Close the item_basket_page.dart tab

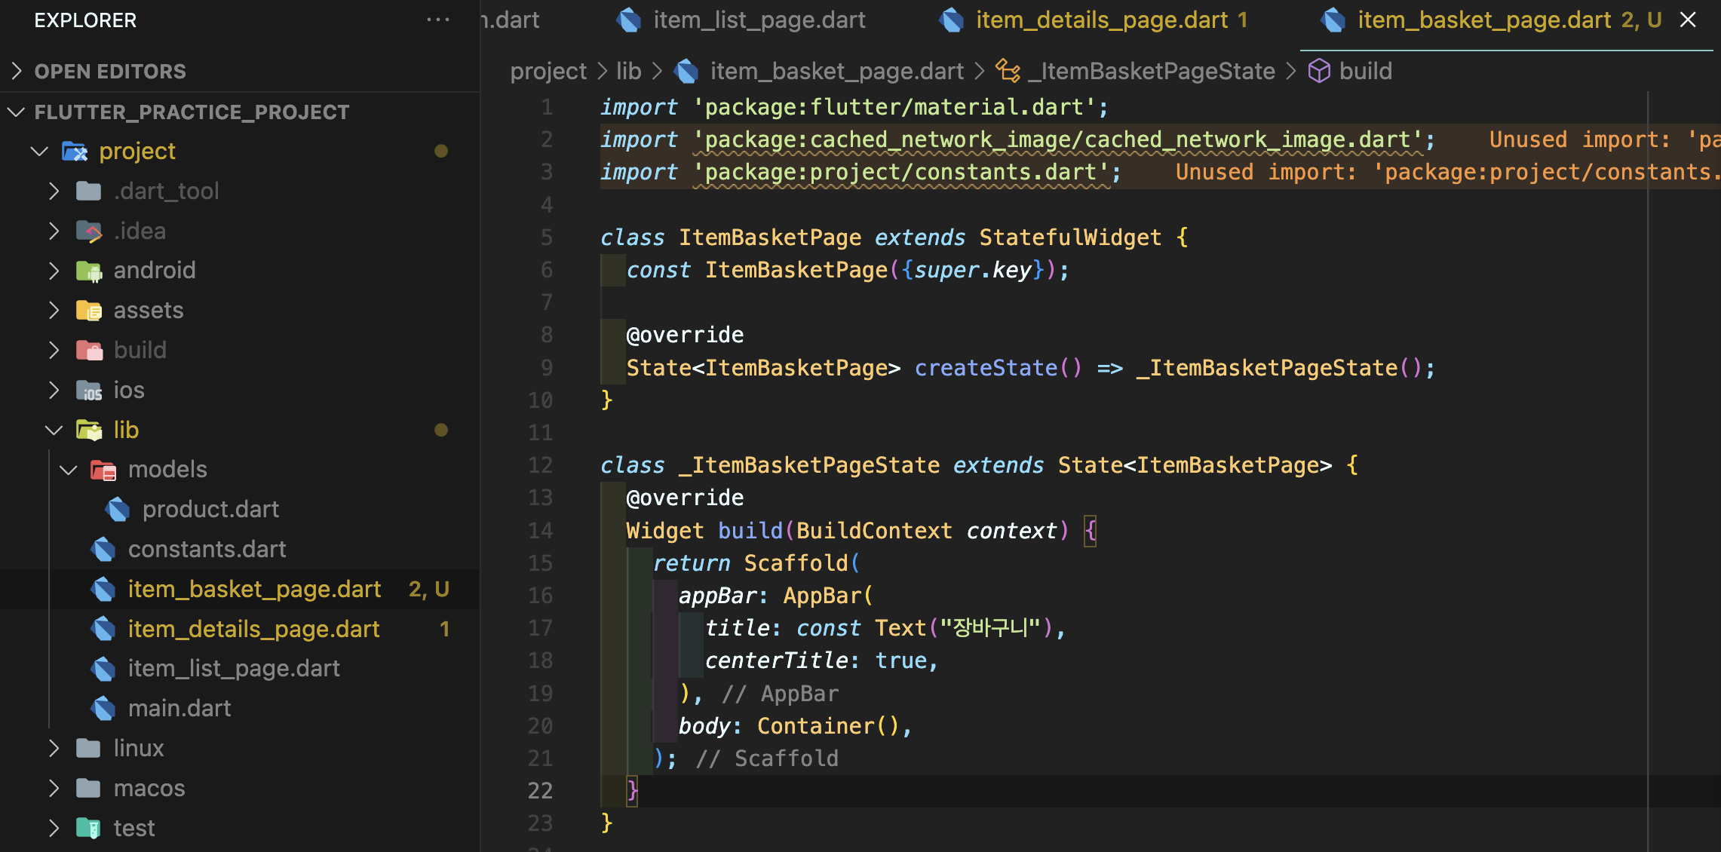click(1688, 20)
